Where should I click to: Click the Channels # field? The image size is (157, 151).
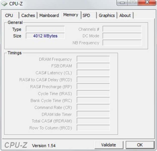(x=122, y=29)
